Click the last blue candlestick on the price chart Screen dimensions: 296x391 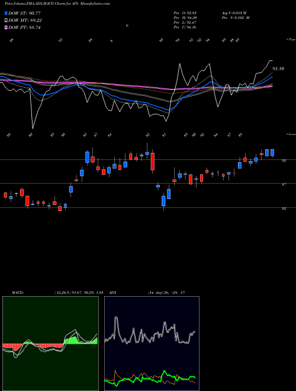point(272,153)
